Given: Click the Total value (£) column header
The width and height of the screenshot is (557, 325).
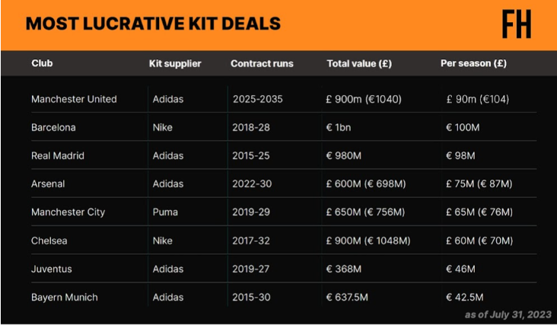Looking at the screenshot, I should tap(359, 63).
